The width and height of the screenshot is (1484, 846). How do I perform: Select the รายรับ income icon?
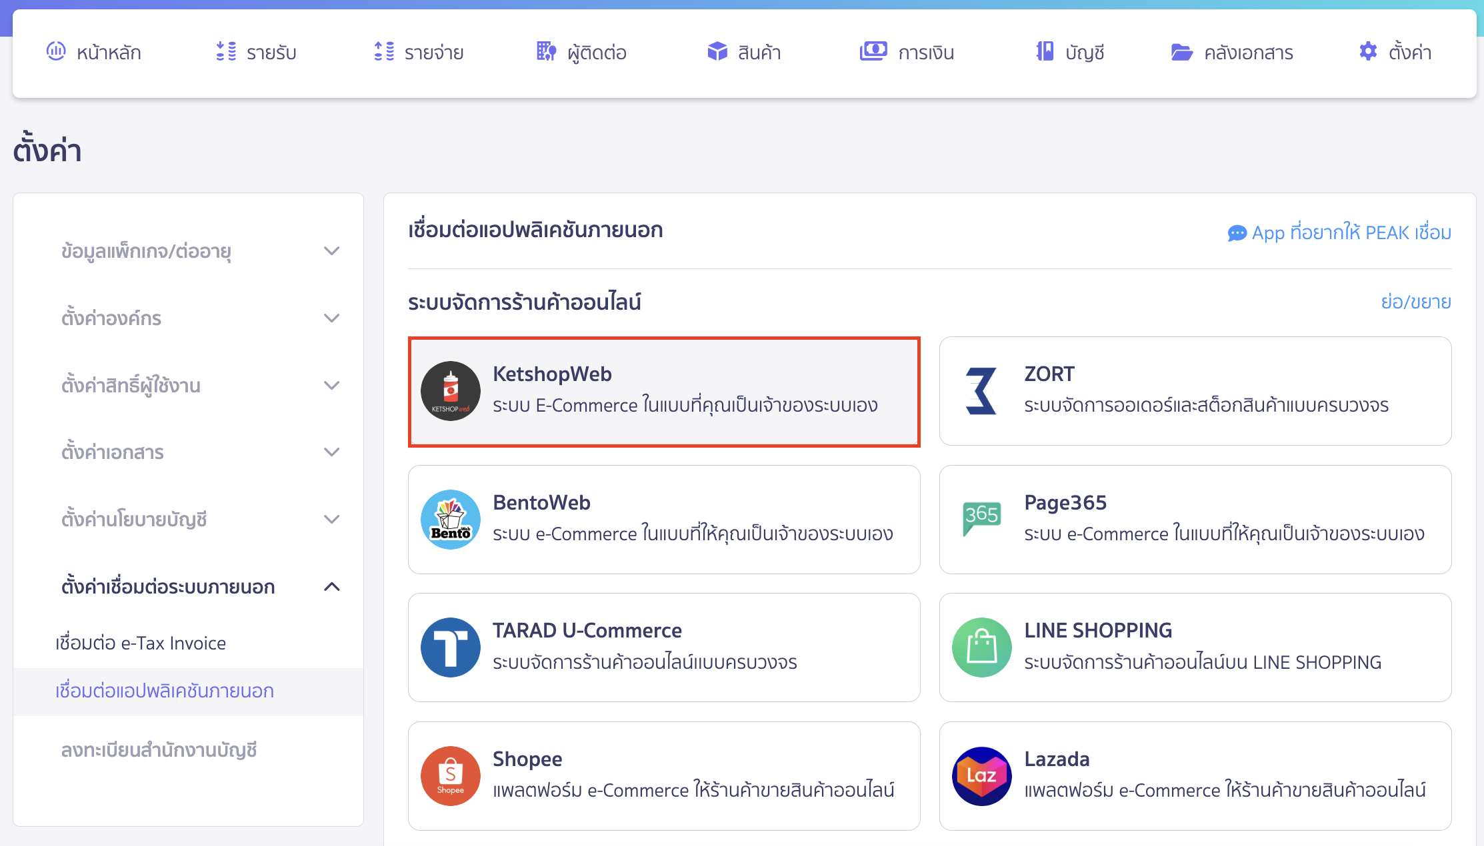(227, 52)
